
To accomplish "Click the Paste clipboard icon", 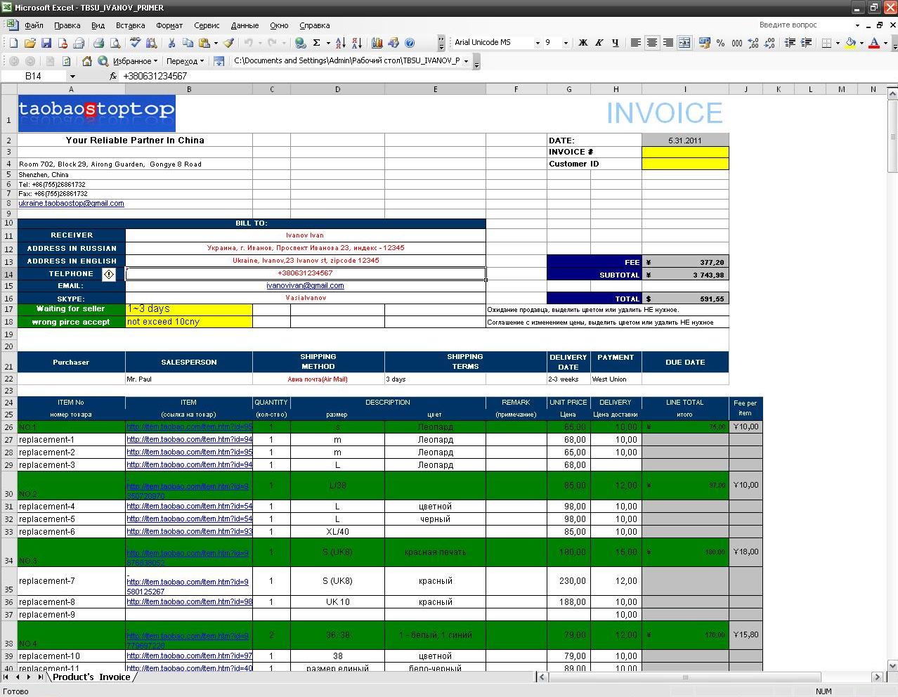I will [x=204, y=43].
